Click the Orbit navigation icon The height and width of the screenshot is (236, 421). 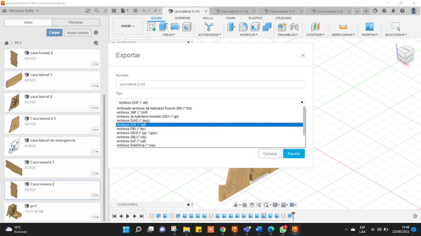tap(236, 205)
